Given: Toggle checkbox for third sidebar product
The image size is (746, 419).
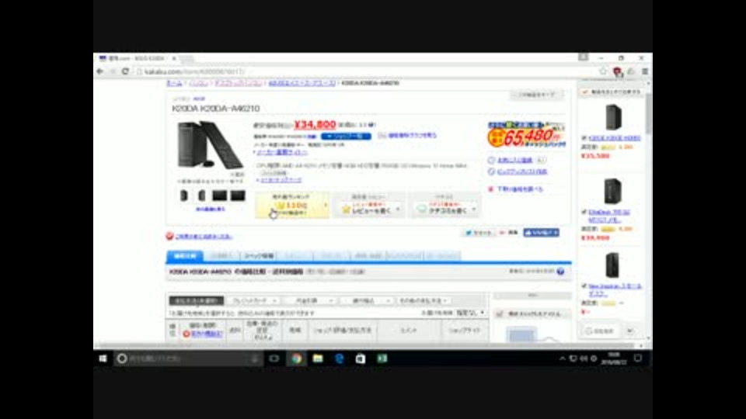Looking at the screenshot, I should pyautogui.click(x=584, y=286).
